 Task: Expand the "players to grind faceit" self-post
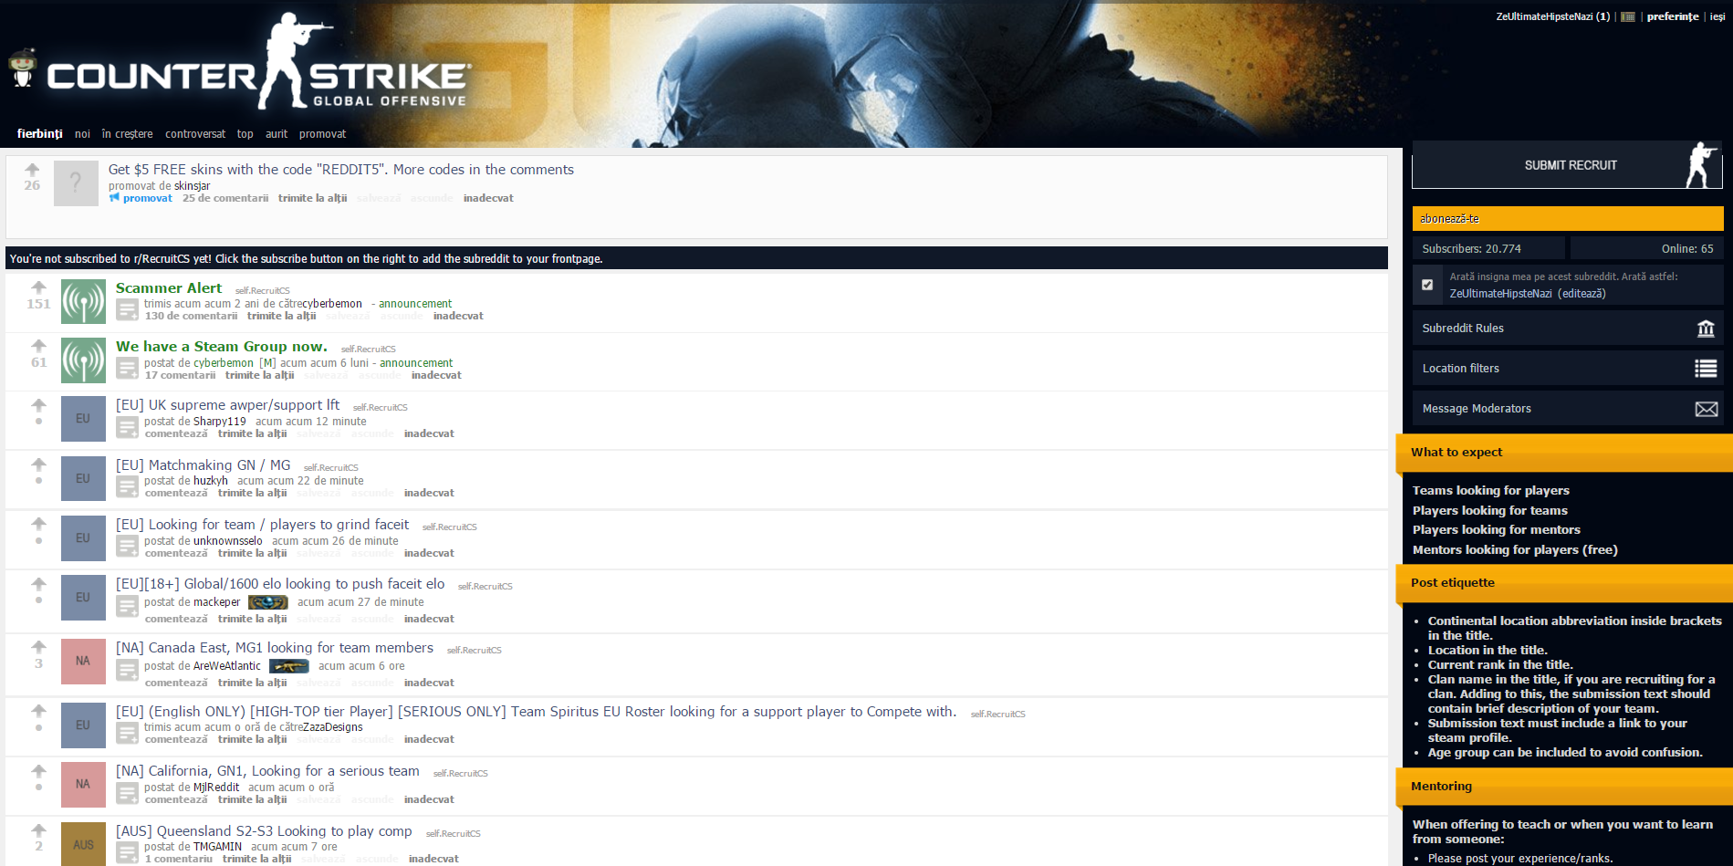click(x=128, y=548)
